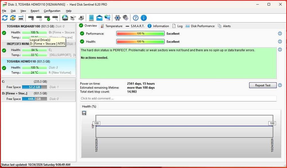287x168 pixels.
Task: Click the save floppy icon above Health graph
Action: (84, 113)
